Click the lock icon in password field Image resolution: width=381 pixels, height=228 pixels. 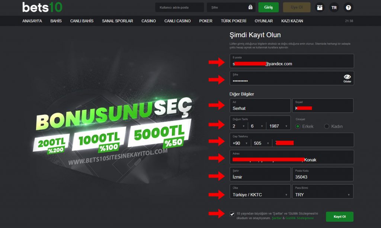(x=250, y=7)
